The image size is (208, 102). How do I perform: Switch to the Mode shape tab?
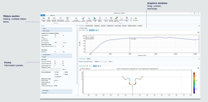click(118, 26)
